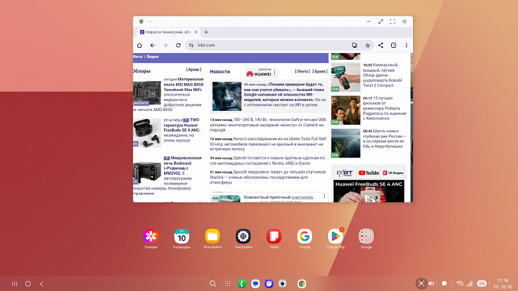This screenshot has width=518, height=291.
Task: Close the Новости технологий tab
Action: pos(196,32)
